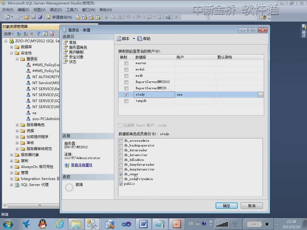Uncheck the db_owner role checkbox

pos(121,174)
